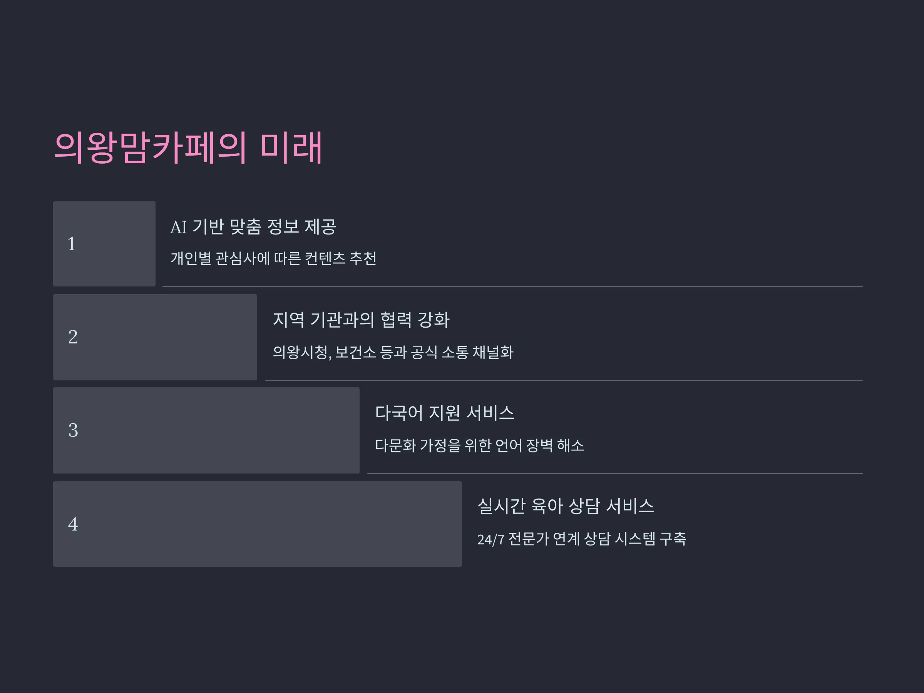This screenshot has width=924, height=693.
Task: Select the numbered box 4
Action: (x=257, y=524)
